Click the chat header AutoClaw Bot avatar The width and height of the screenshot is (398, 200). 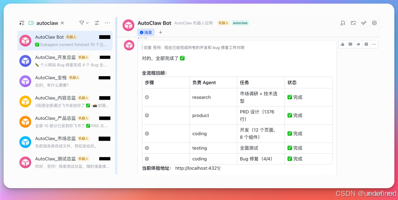point(129,25)
